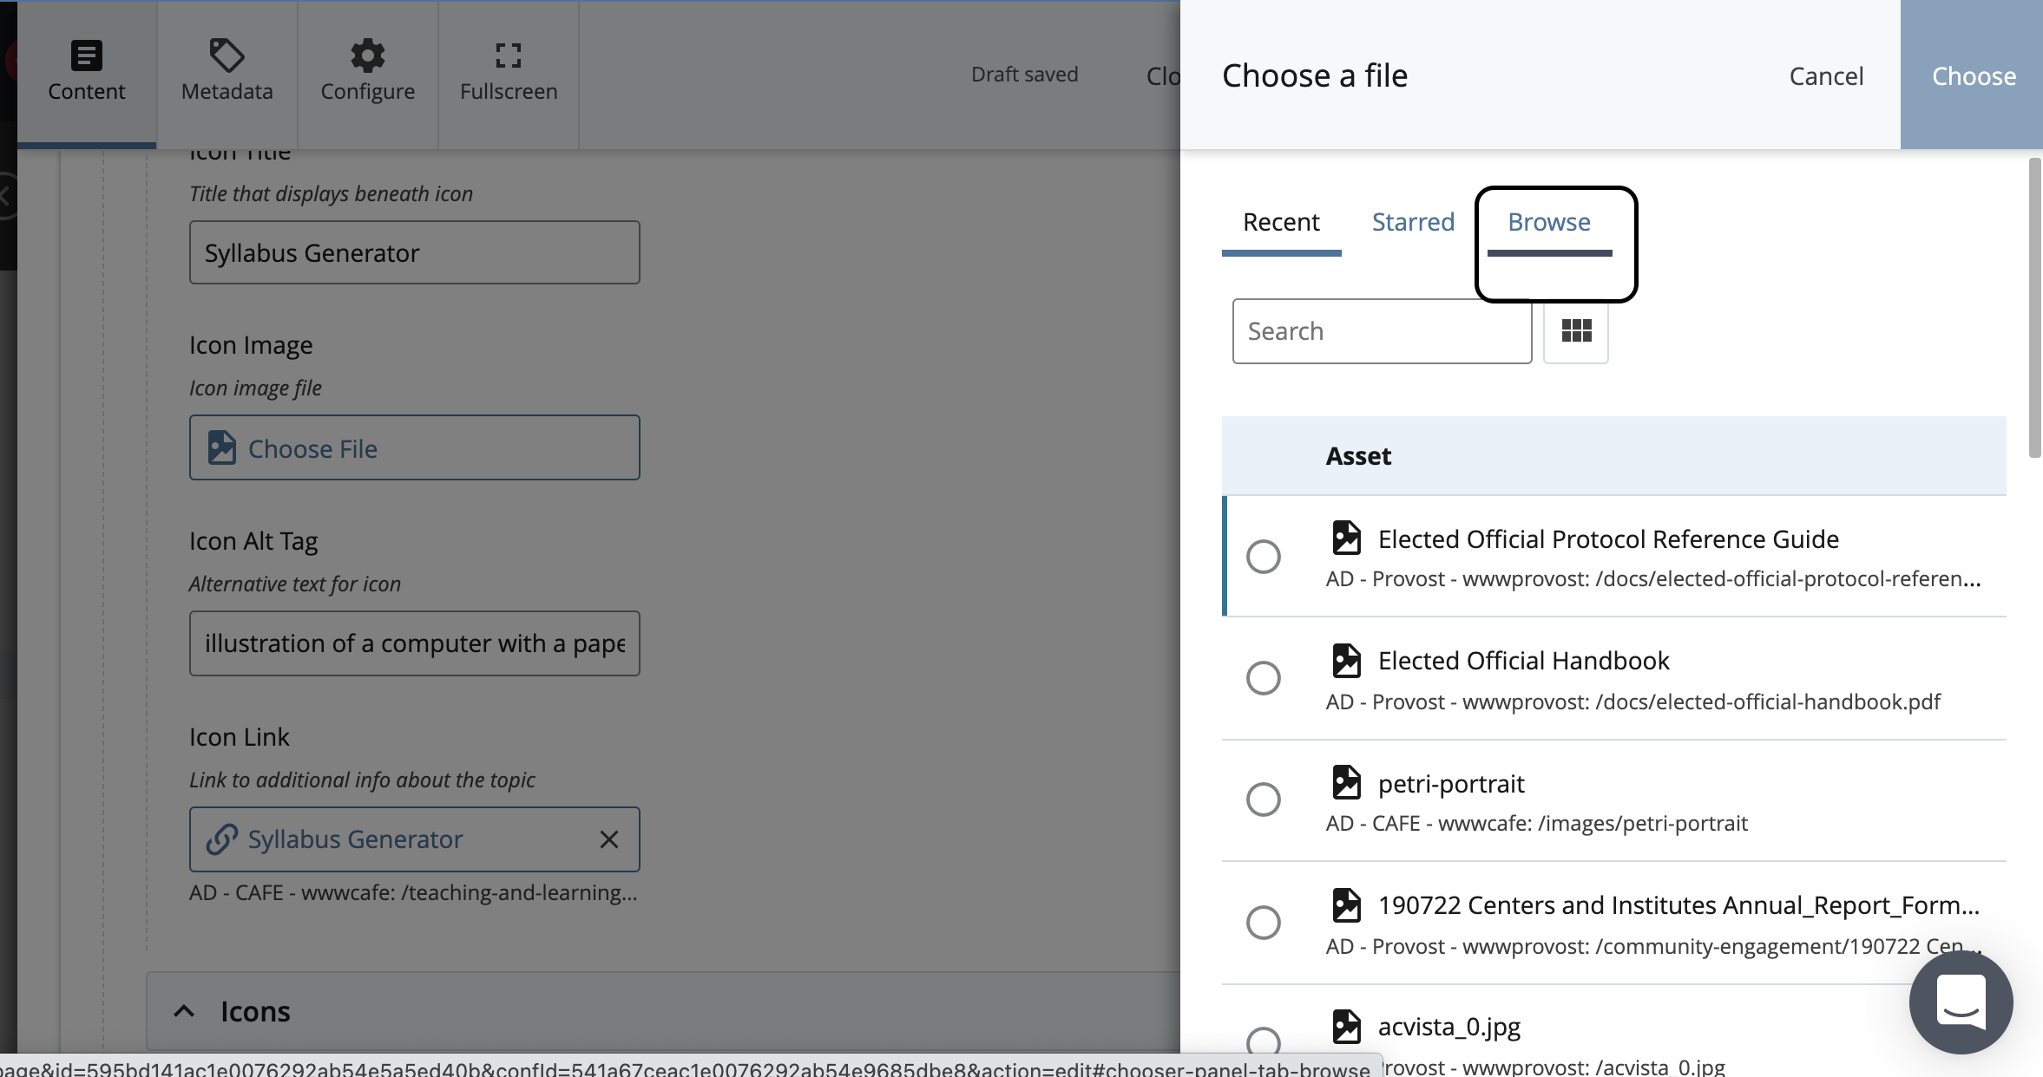The image size is (2043, 1077).
Task: Open the Recent tab
Action: pos(1281,223)
